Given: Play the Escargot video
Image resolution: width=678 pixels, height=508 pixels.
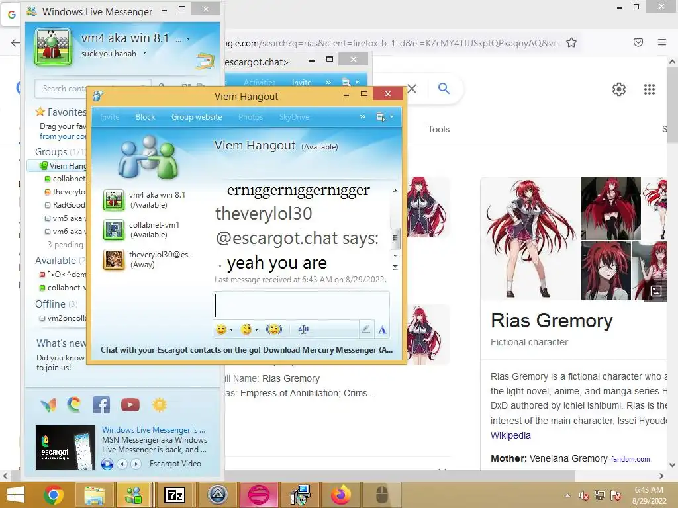Looking at the screenshot, I should (x=107, y=464).
